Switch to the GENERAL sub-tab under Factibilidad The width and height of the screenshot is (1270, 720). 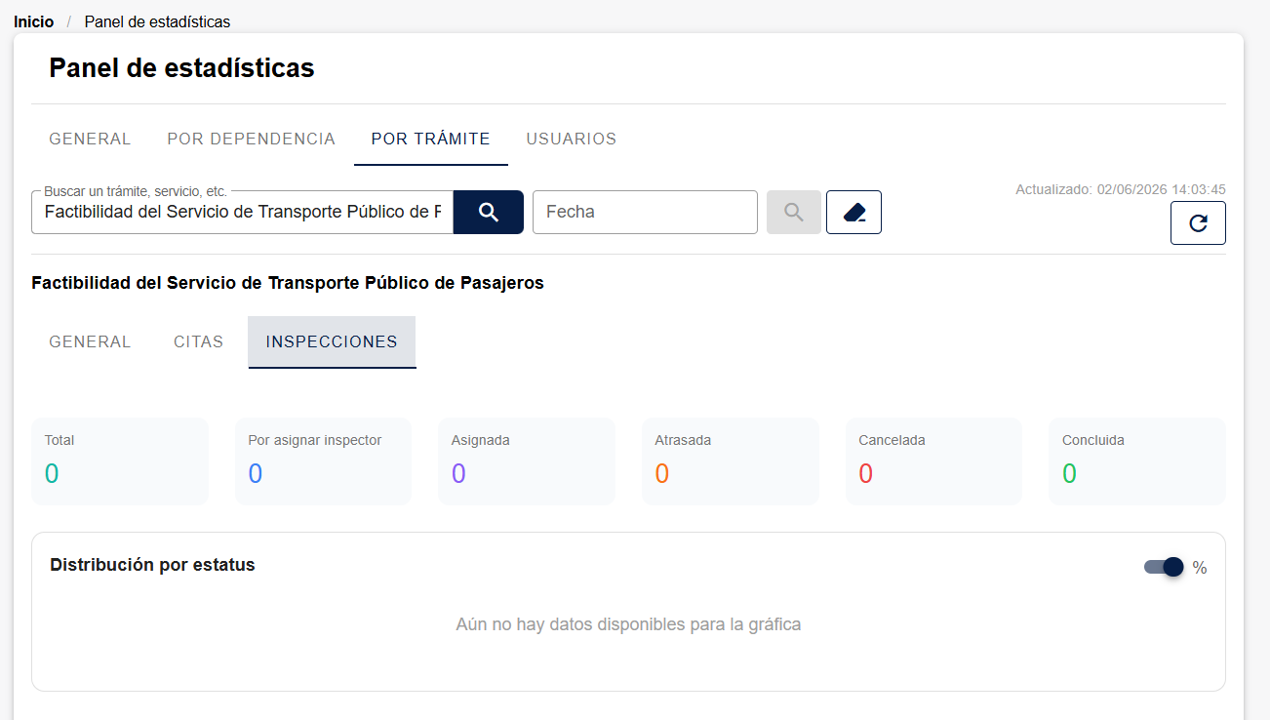(90, 341)
